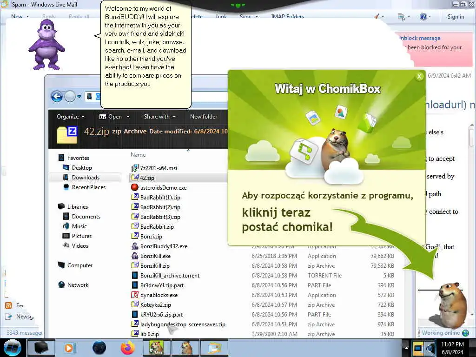This screenshot has height=357, width=476.
Task: Open Newsgroups shortcut in Live Mail sidebar
Action: (x=20, y=317)
